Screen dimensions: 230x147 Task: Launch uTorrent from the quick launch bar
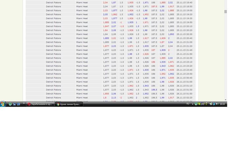[10, 104]
